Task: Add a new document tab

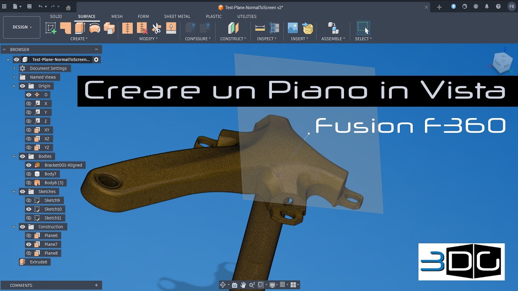Action: pos(439,7)
